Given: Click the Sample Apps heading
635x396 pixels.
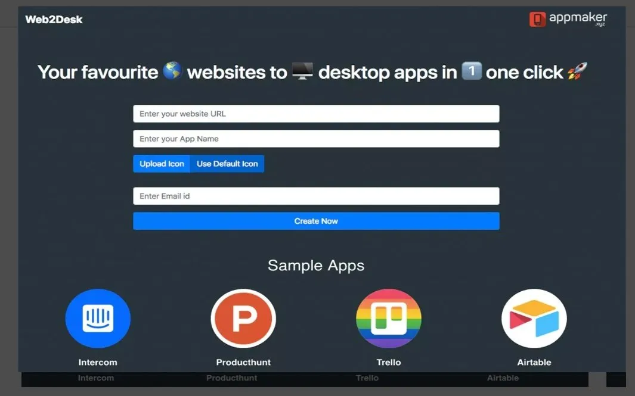Looking at the screenshot, I should point(316,266).
